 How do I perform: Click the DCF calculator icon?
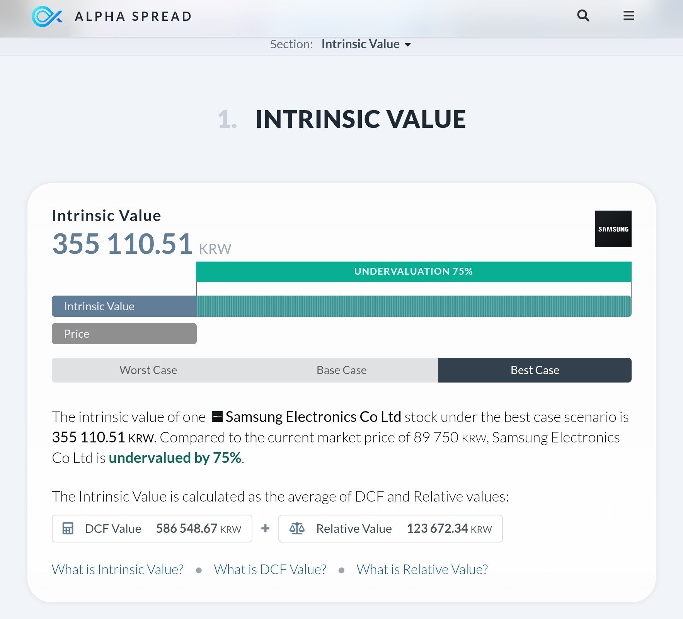coord(68,528)
